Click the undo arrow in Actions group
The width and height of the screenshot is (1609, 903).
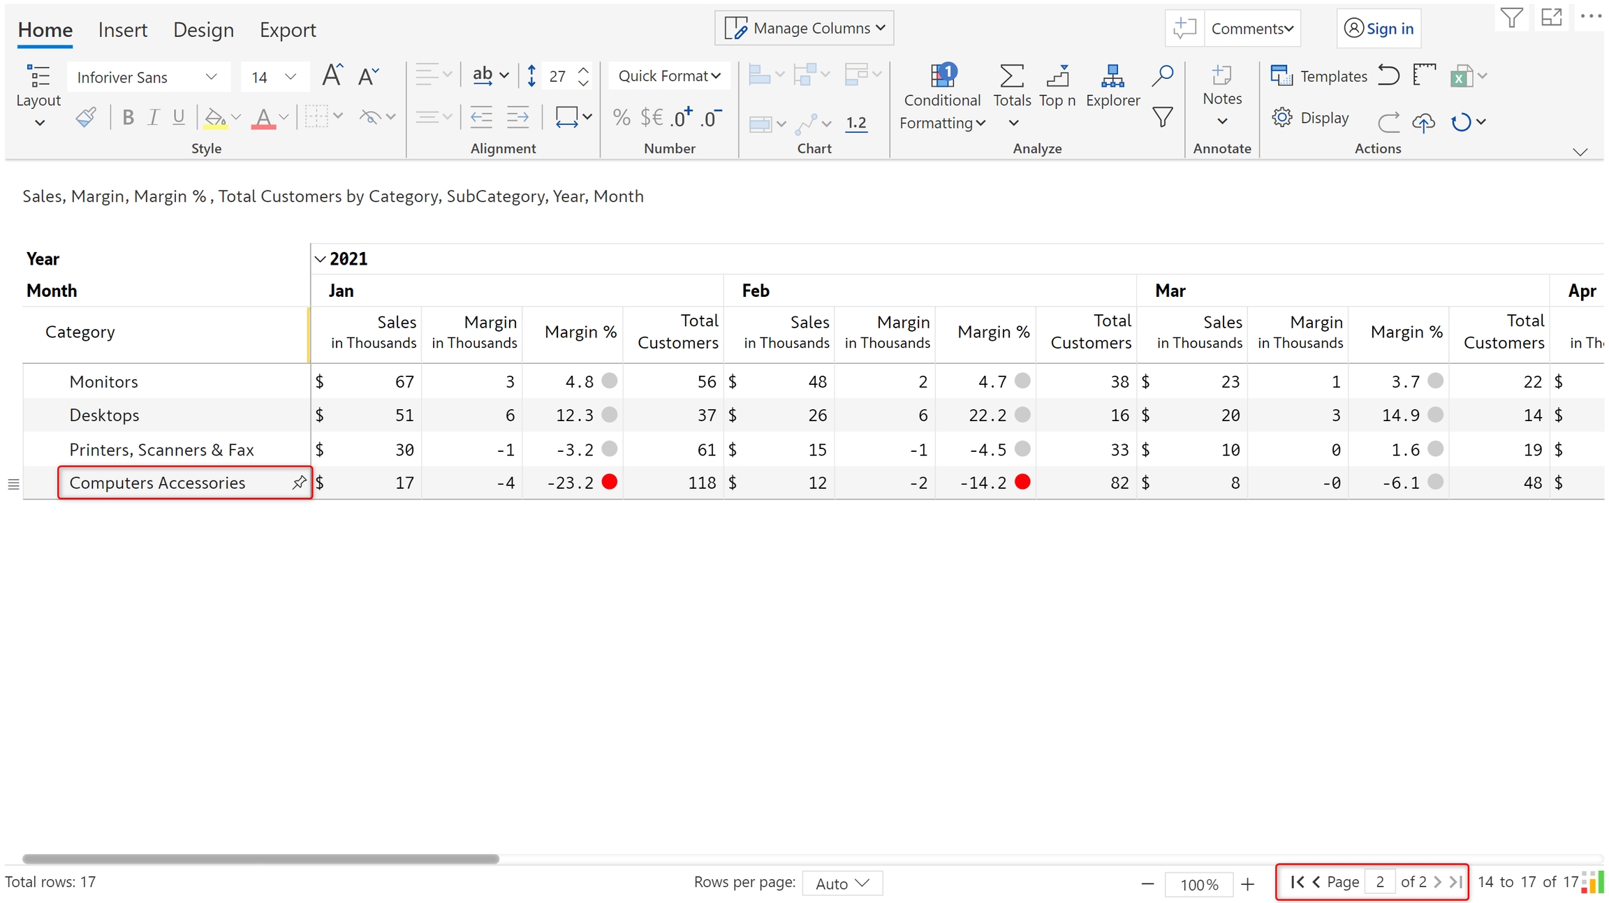pyautogui.click(x=1388, y=75)
